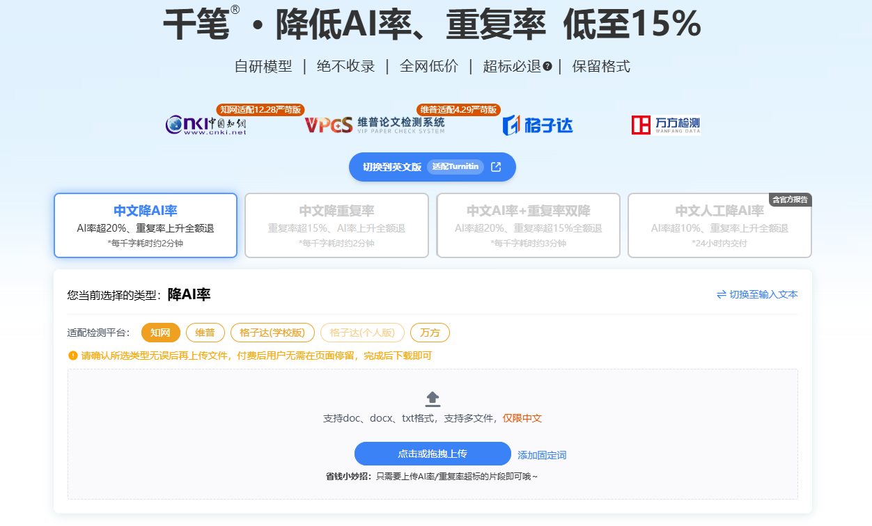Image resolution: width=872 pixels, height=526 pixels.
Task: Choose the 万方 platform option
Action: (x=430, y=333)
